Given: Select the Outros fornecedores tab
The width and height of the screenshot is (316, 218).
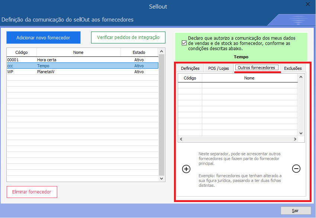Looking at the screenshot, I should (x=256, y=68).
